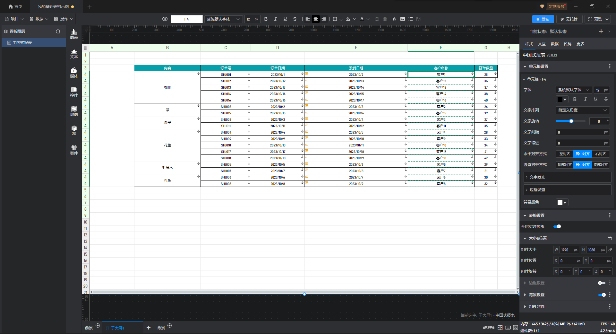Click the merge cells icon
The width and height of the screenshot is (616, 334).
coord(377,19)
